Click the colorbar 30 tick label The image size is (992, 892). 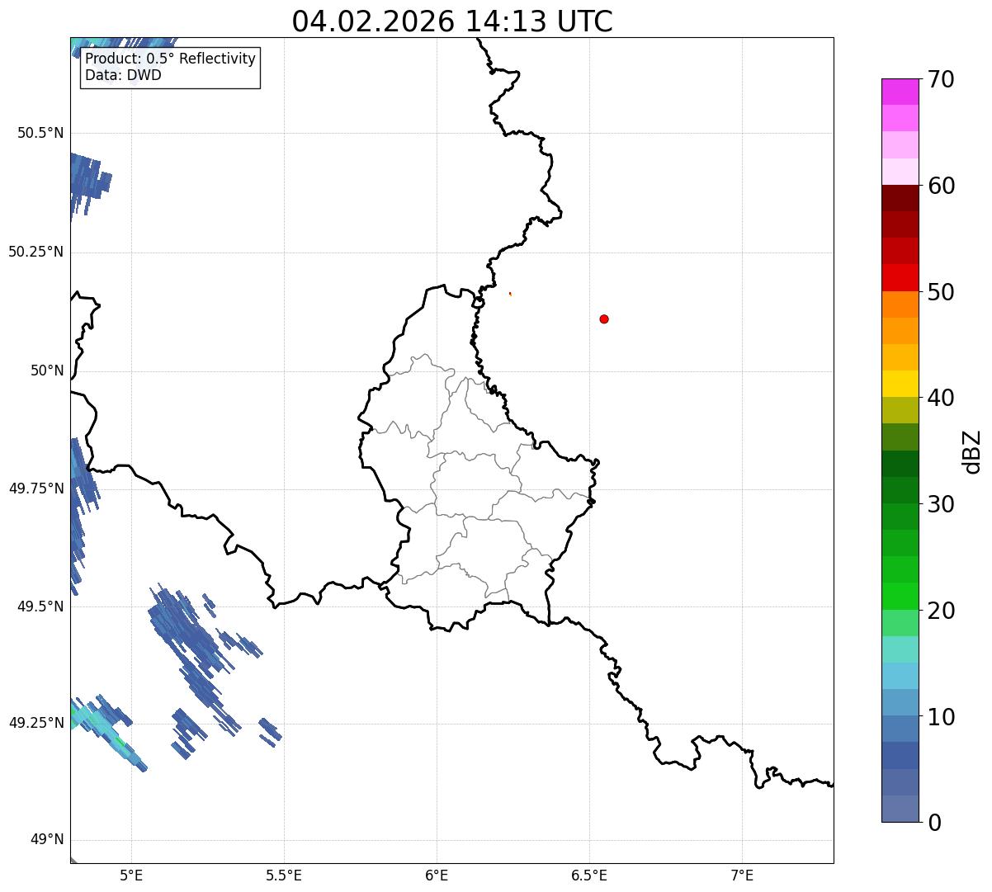click(941, 504)
